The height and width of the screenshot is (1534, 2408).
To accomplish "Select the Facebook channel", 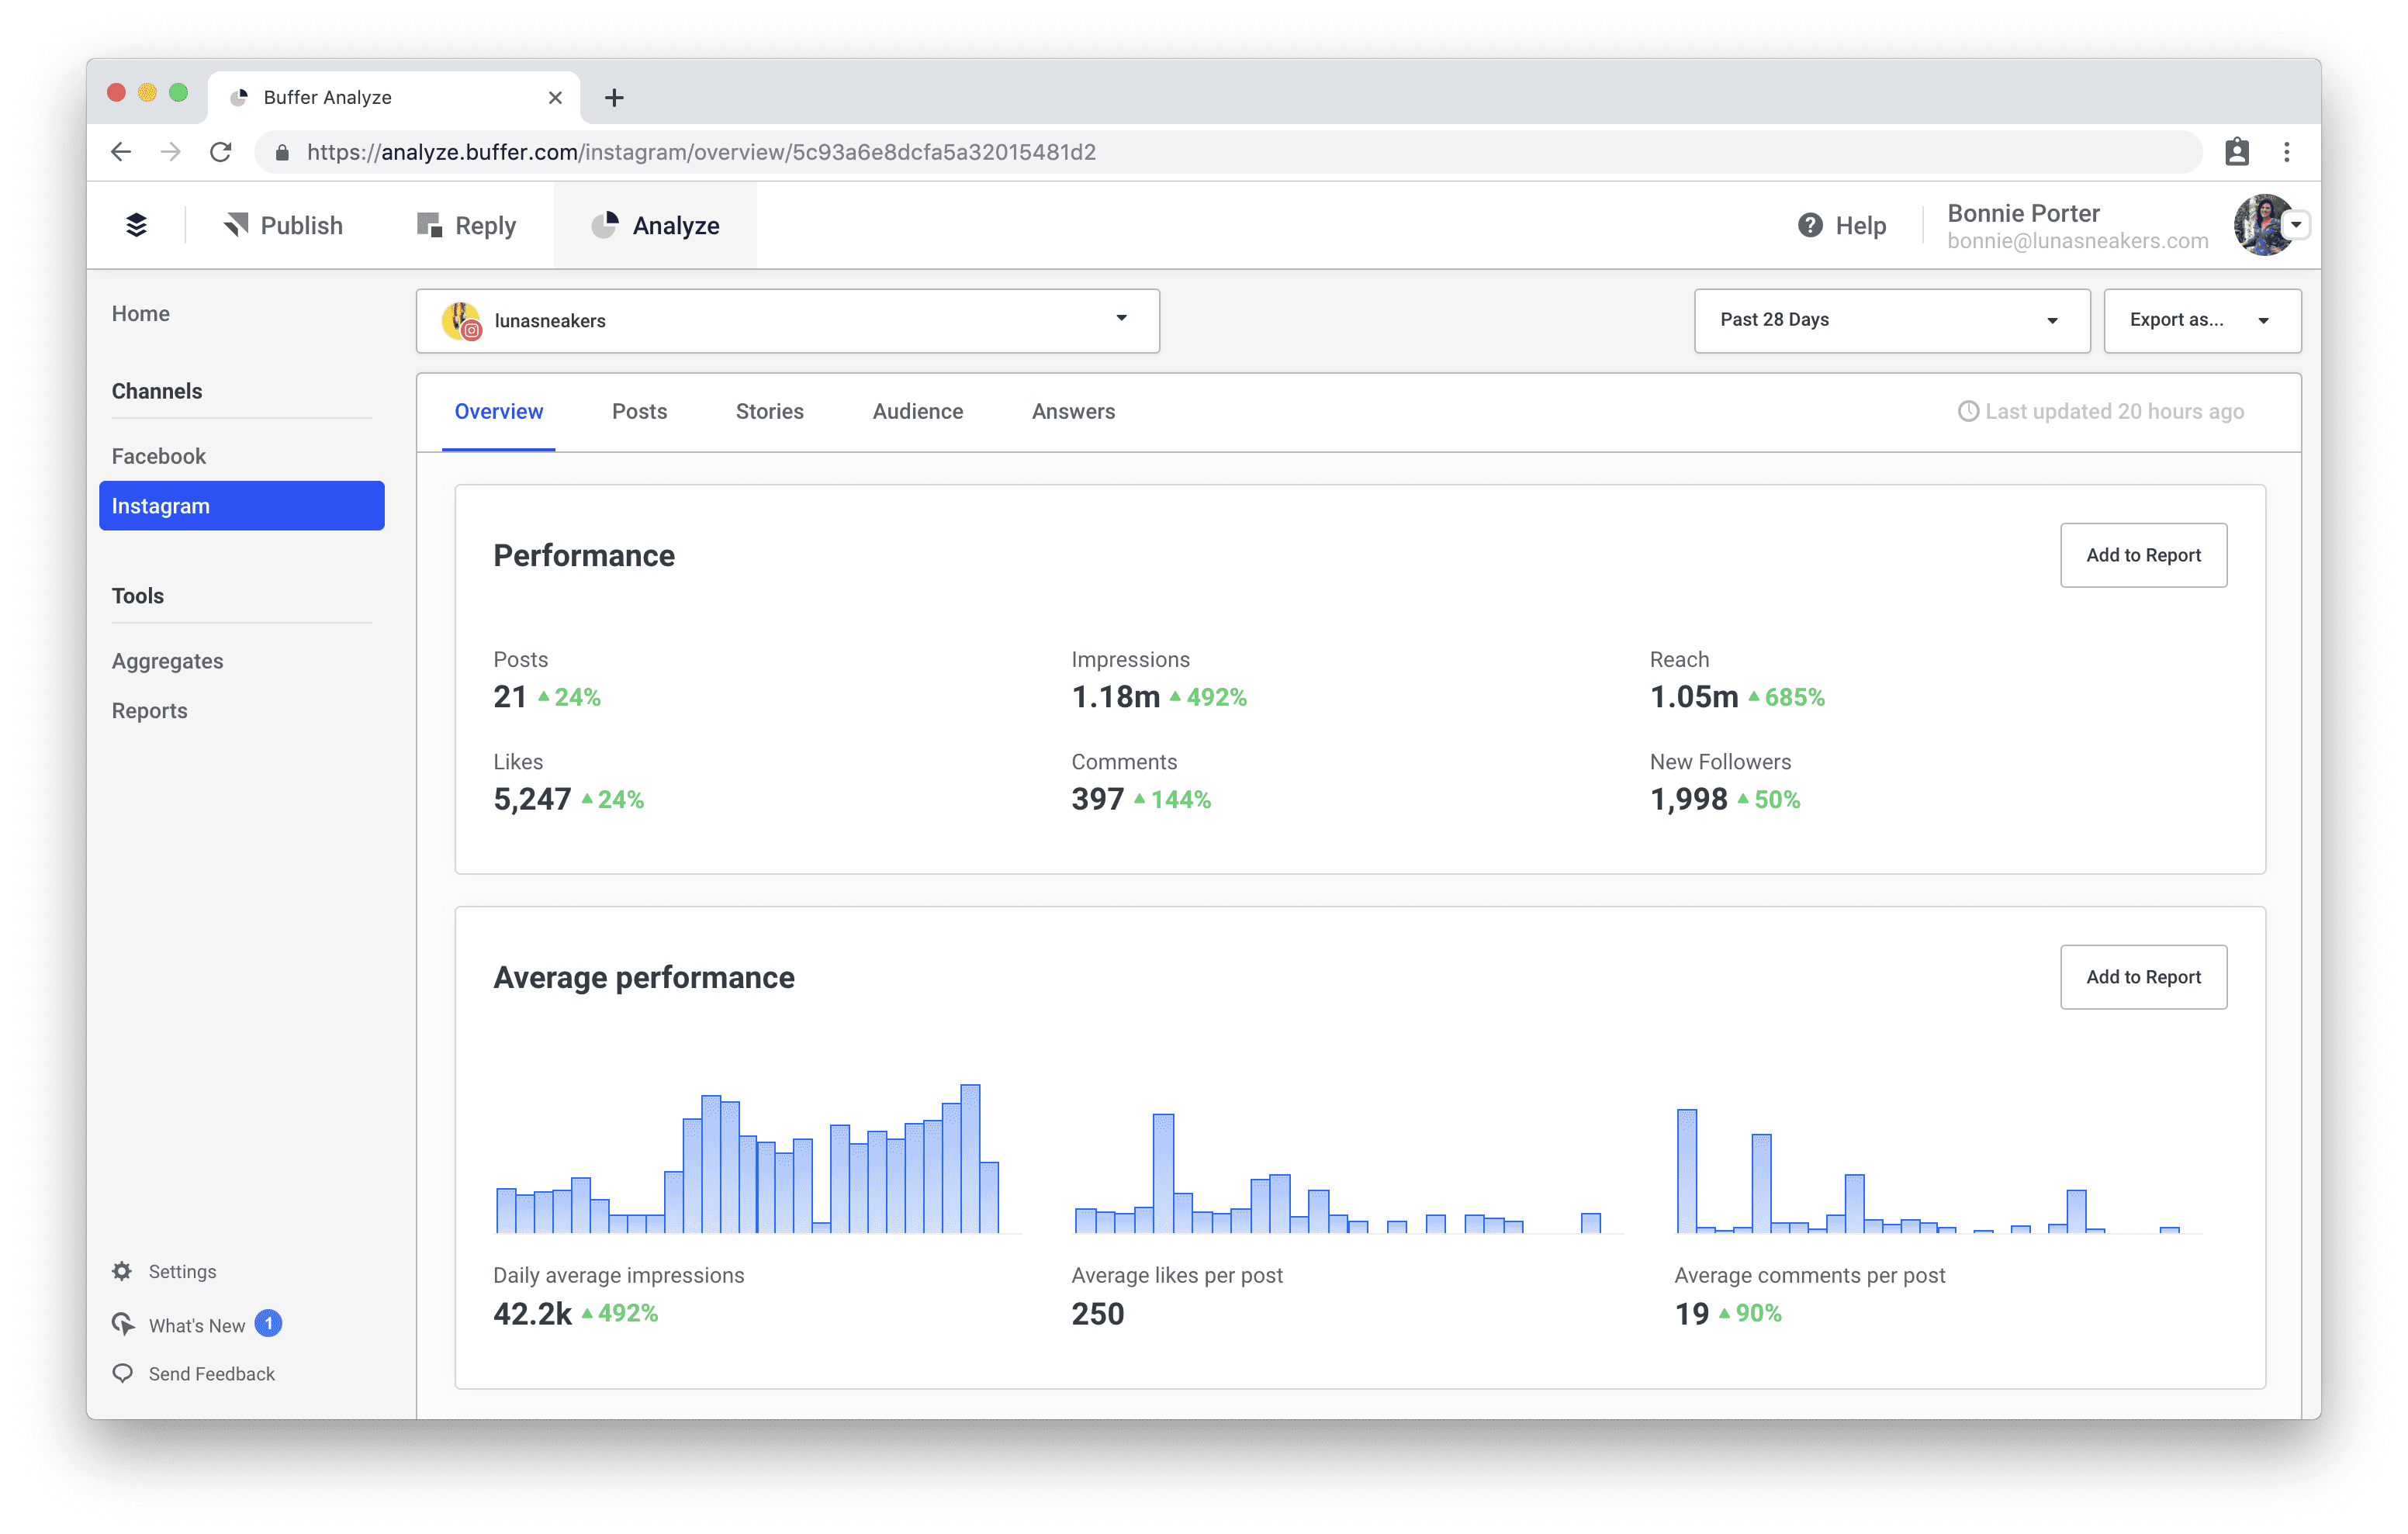I will pyautogui.click(x=158, y=454).
